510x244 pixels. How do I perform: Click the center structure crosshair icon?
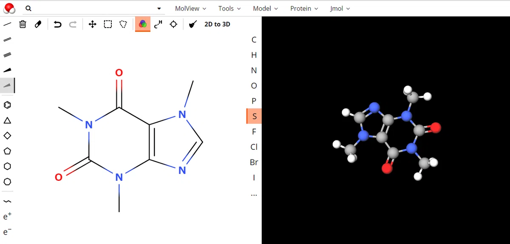click(x=173, y=24)
